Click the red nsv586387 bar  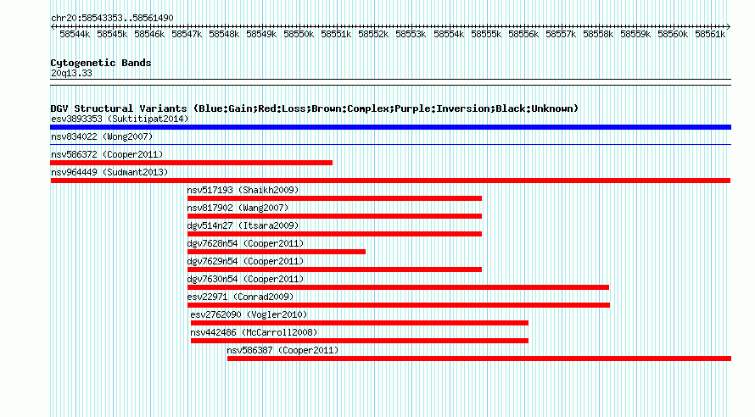coord(479,359)
